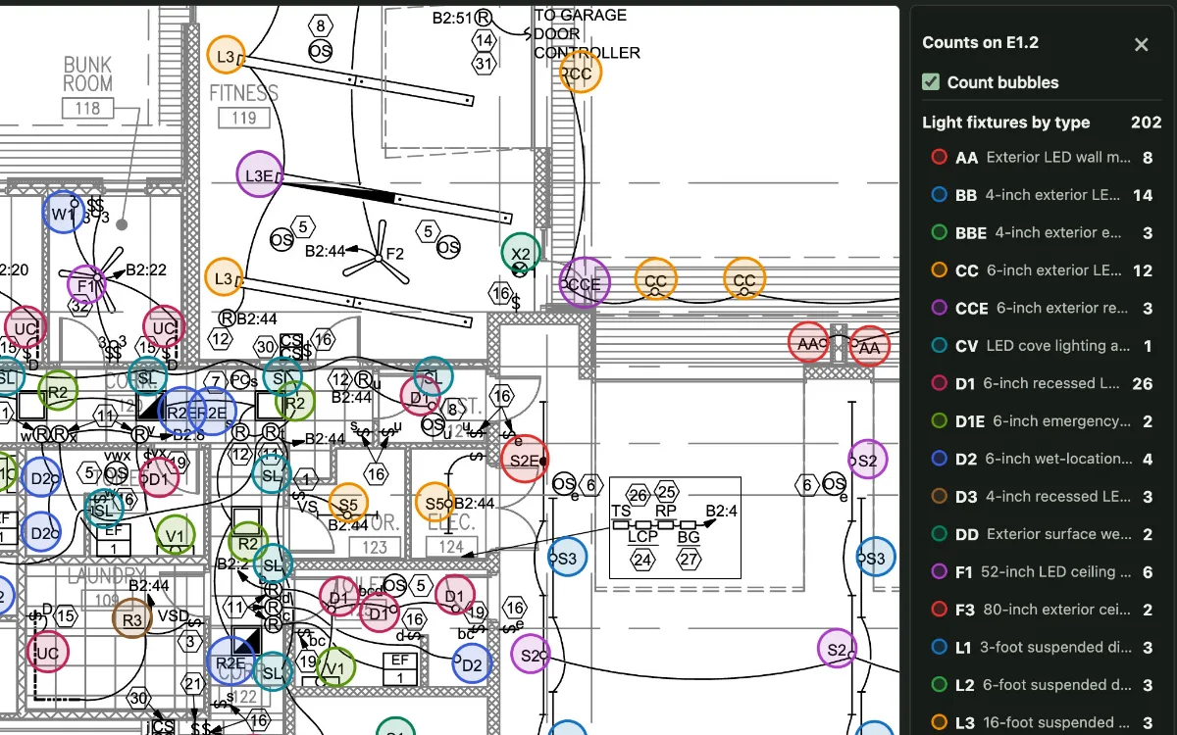Image resolution: width=1177 pixels, height=735 pixels.
Task: Select the BB 4-inch exterior LED row
Action: [x=1042, y=195]
